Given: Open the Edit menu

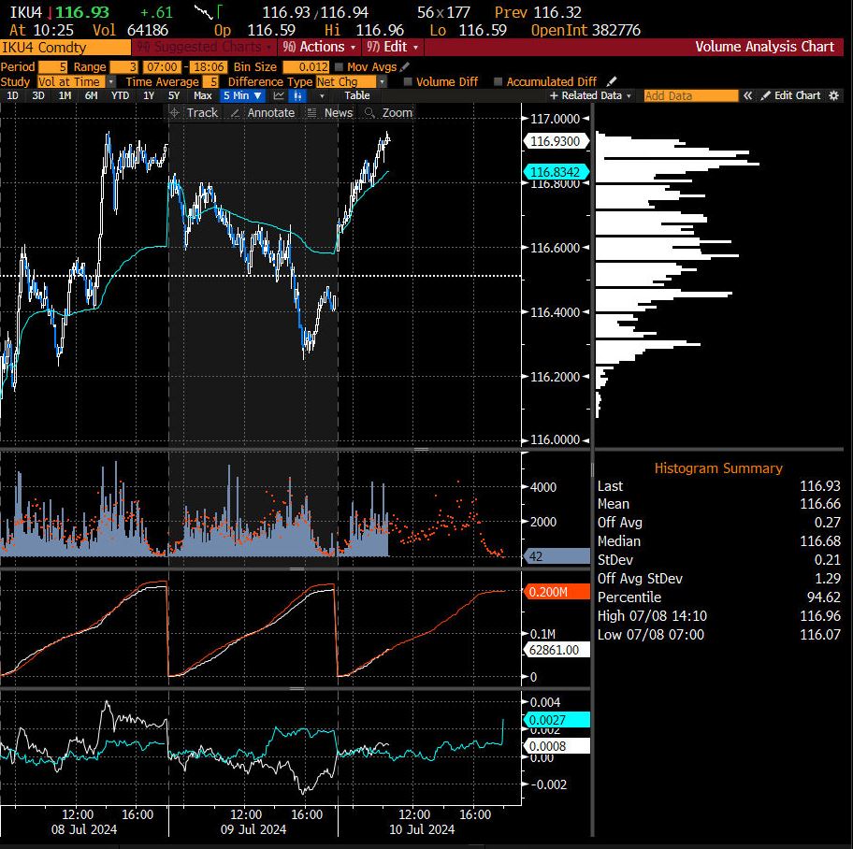Looking at the screenshot, I should 393,47.
